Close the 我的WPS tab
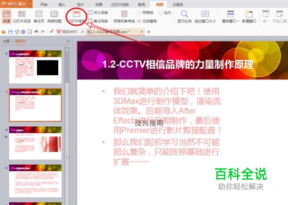Viewport: 288px width, 205px height. coord(82,32)
